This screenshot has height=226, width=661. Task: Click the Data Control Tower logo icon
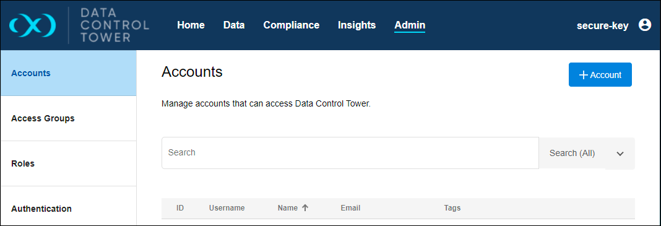pyautogui.click(x=32, y=25)
